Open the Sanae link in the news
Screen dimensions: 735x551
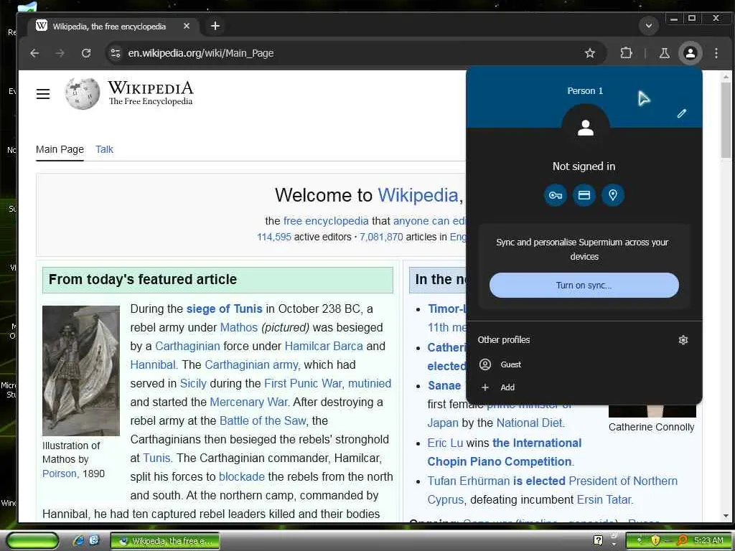(444, 385)
